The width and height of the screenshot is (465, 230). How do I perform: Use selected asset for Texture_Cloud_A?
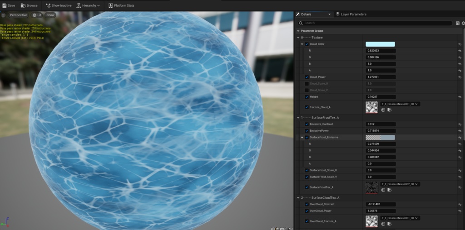click(x=383, y=110)
